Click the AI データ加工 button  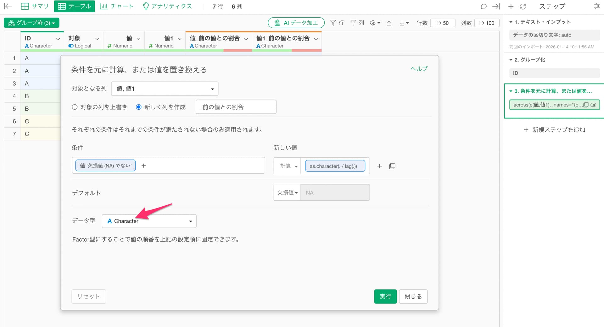coord(296,23)
